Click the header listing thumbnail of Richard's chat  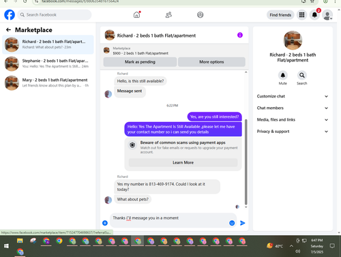pyautogui.click(x=110, y=35)
